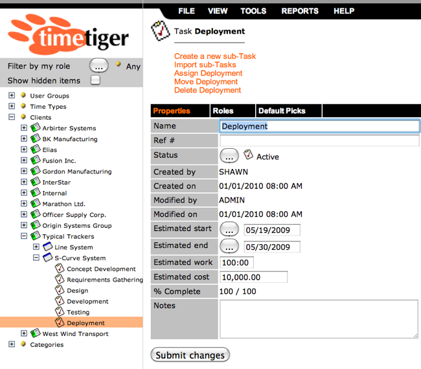Click the Fusion Inc. client icon
Screen dimensions: 421x369
(36, 160)
